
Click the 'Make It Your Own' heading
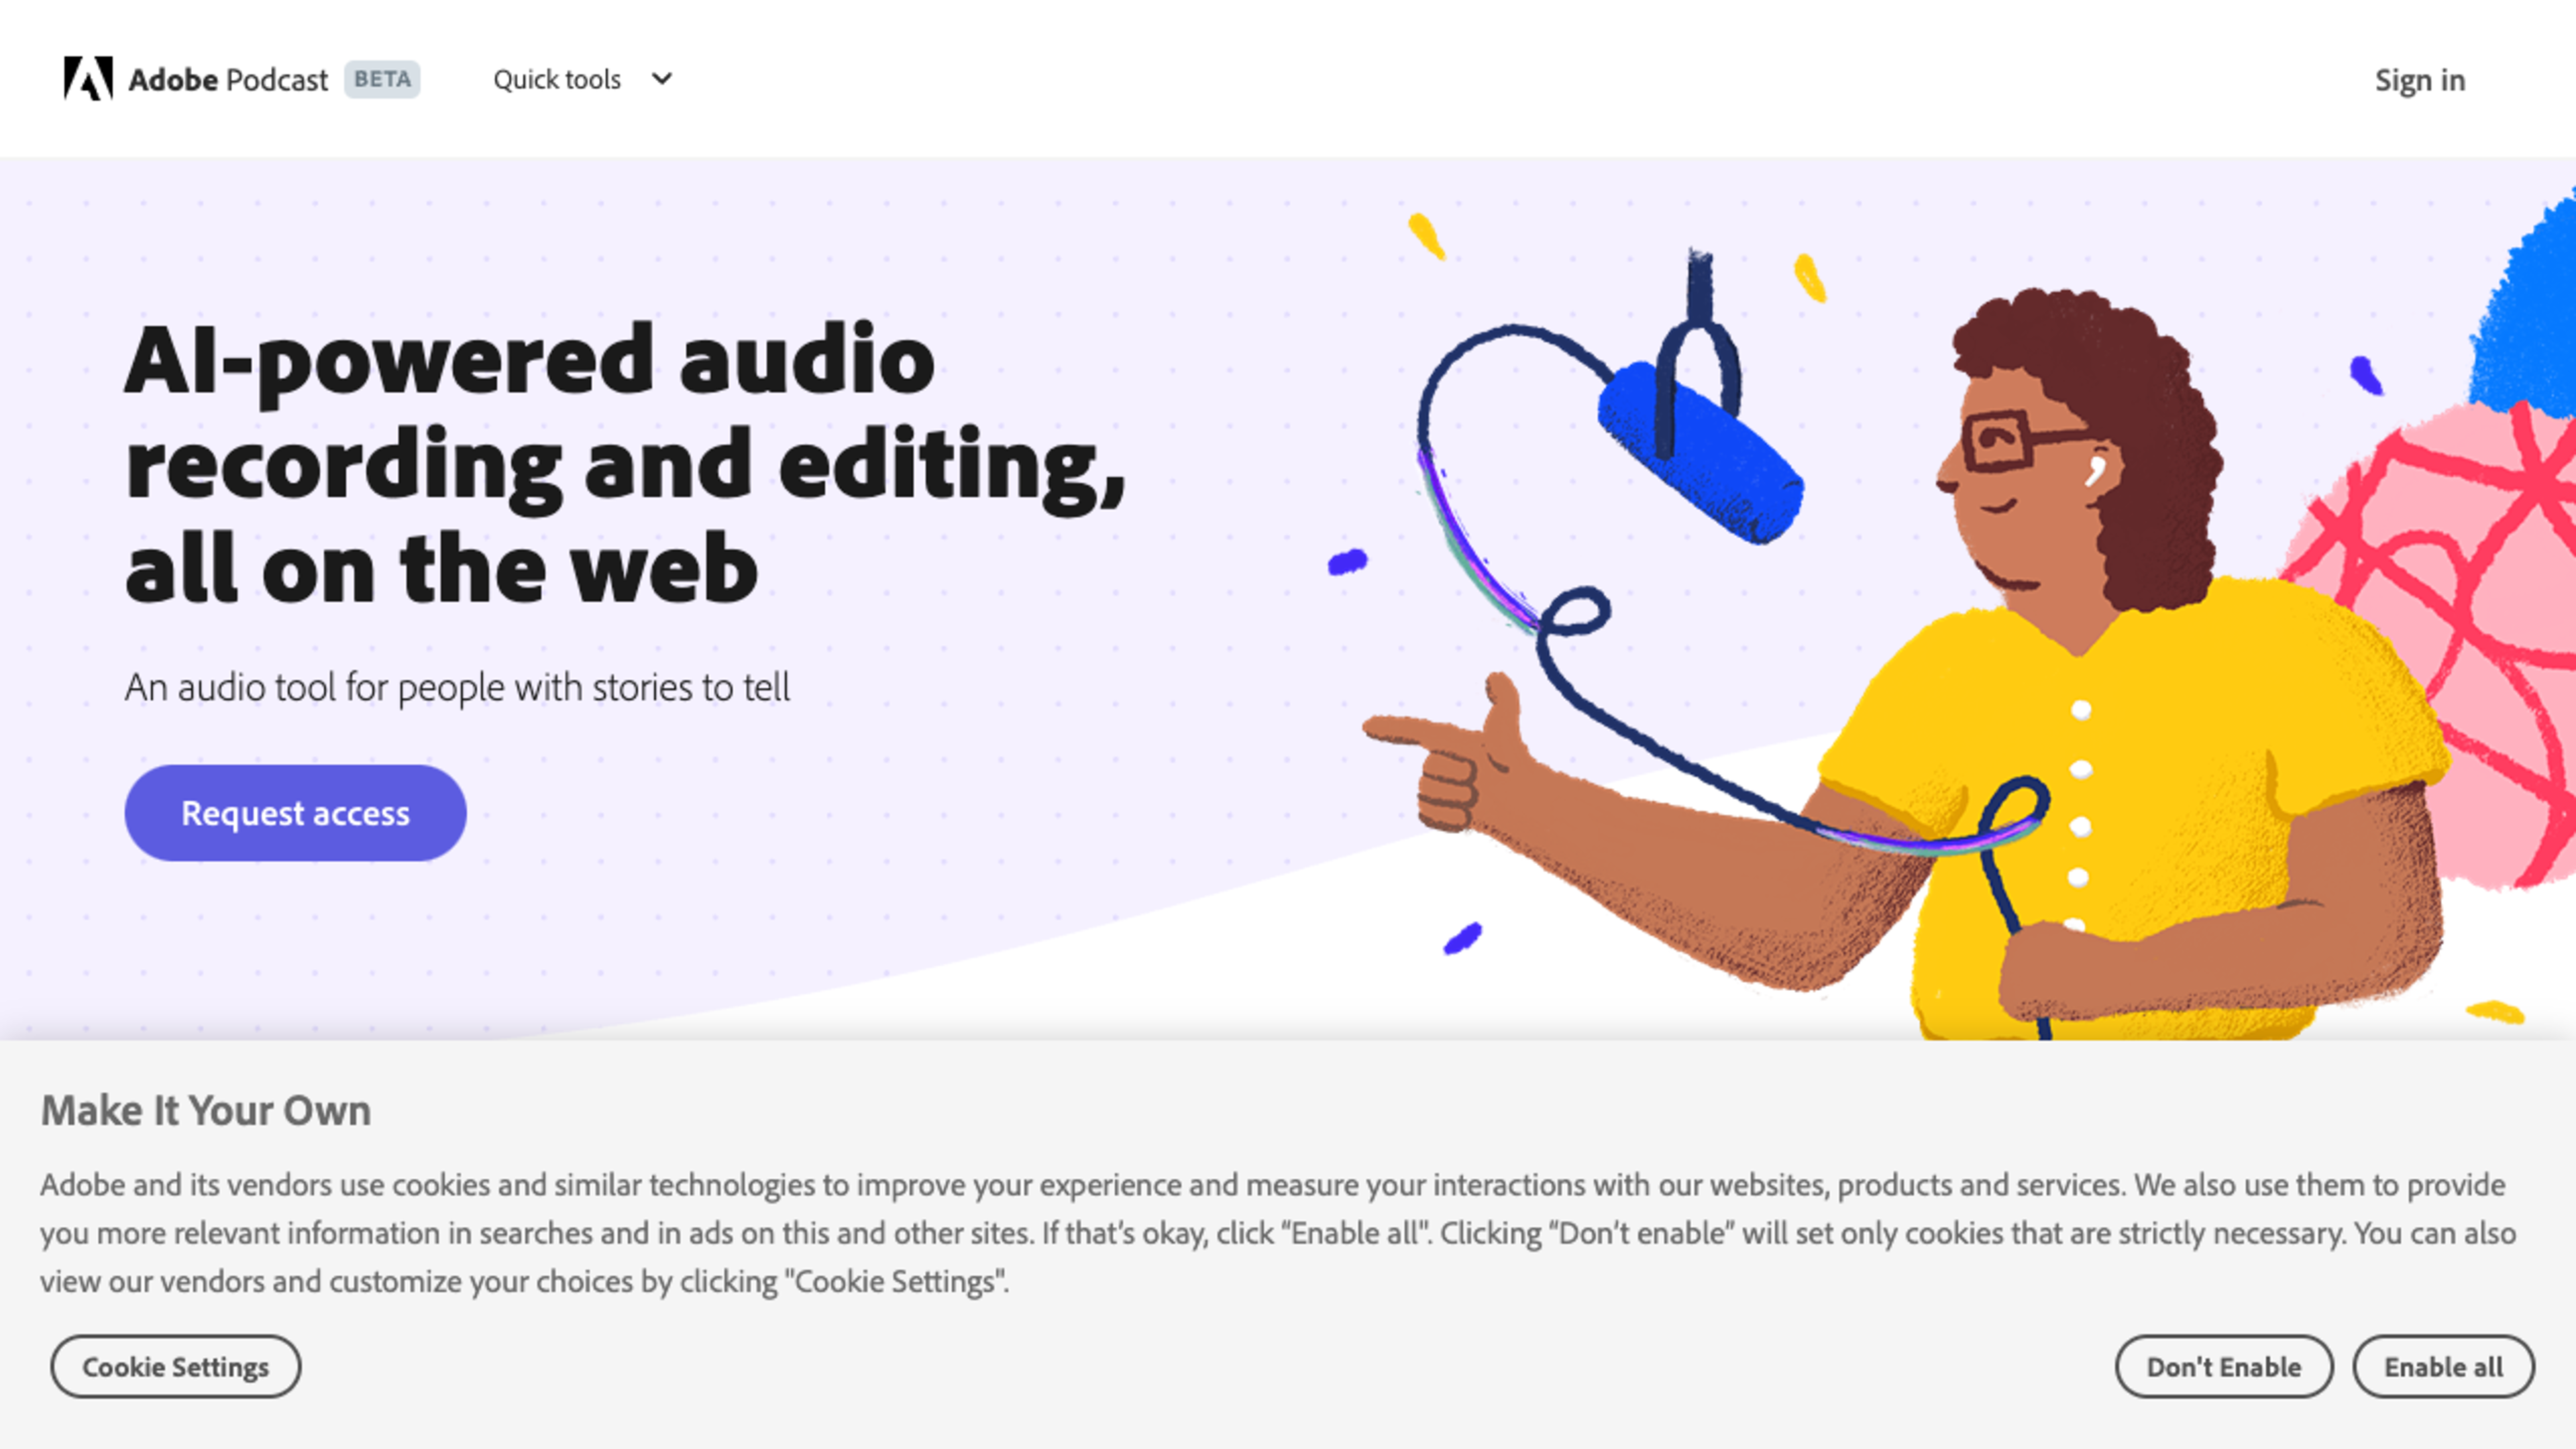[x=206, y=1111]
